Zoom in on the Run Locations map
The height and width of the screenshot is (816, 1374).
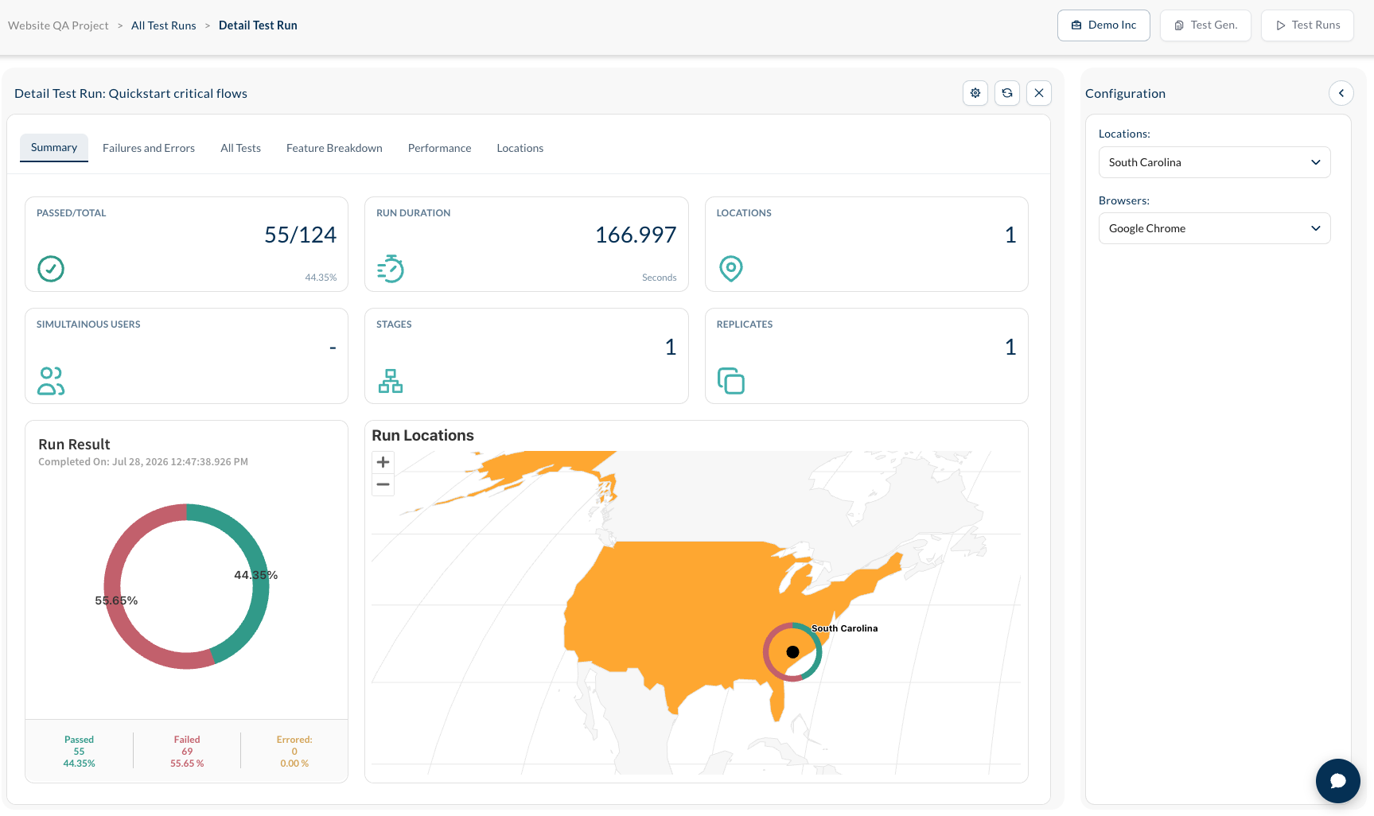(383, 462)
